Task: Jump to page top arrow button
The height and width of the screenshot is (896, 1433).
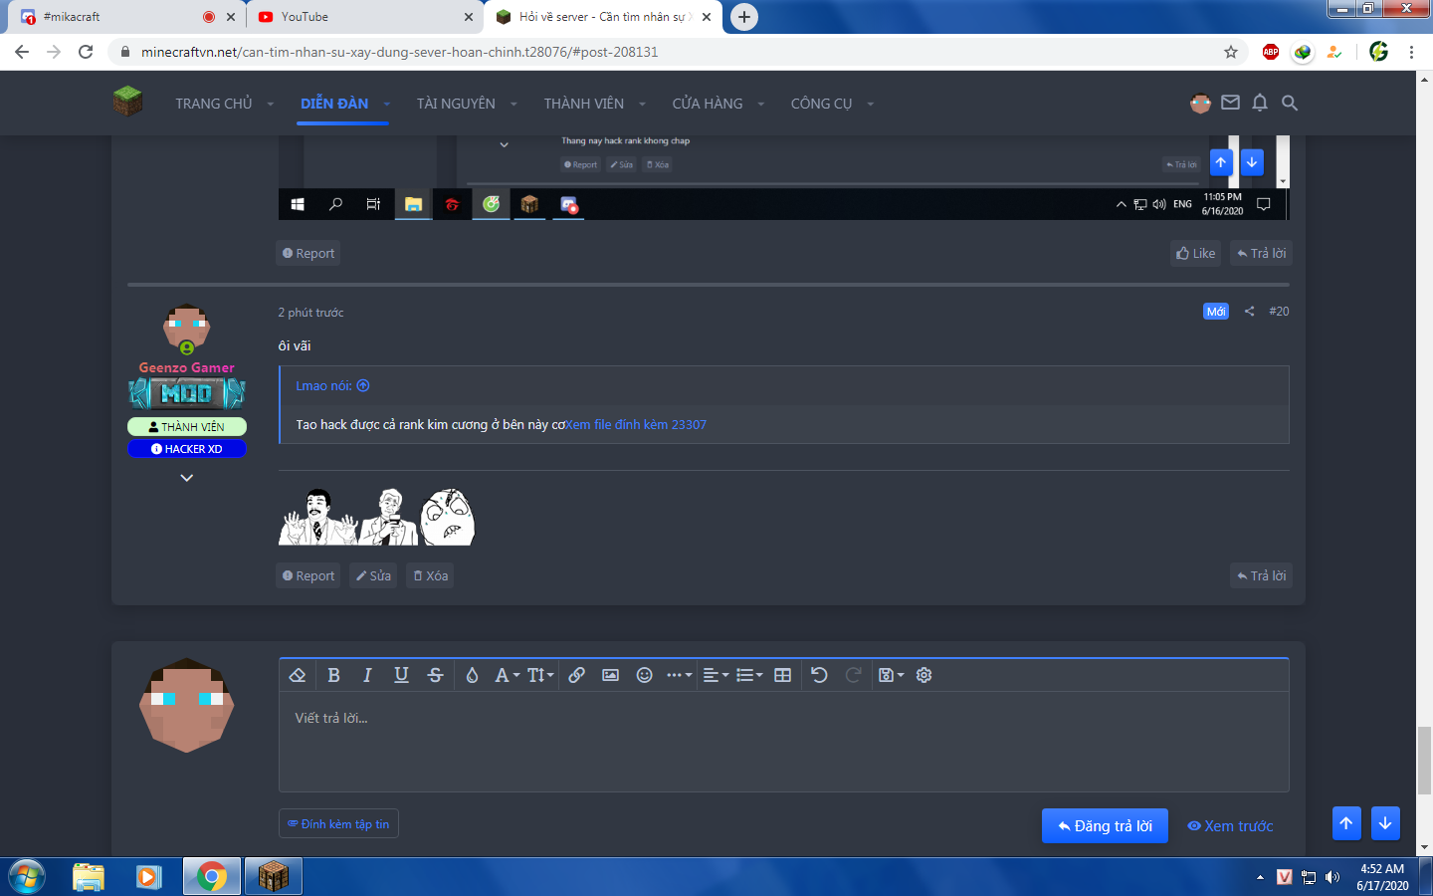Action: [1346, 823]
